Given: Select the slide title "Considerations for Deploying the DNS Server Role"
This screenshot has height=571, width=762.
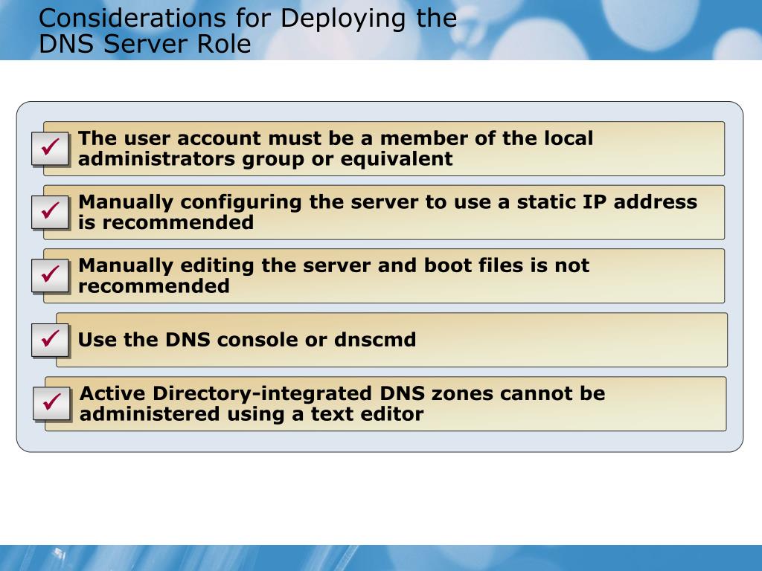Looking at the screenshot, I should coord(248,30).
